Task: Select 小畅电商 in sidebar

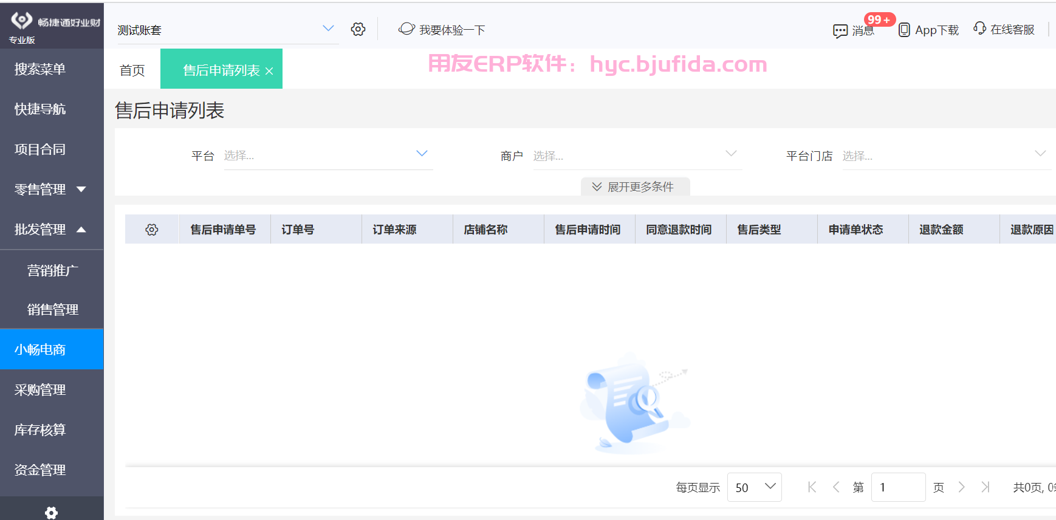Action: tap(52, 349)
